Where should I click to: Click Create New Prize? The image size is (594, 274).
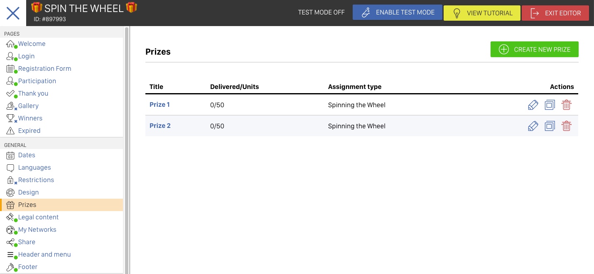534,49
